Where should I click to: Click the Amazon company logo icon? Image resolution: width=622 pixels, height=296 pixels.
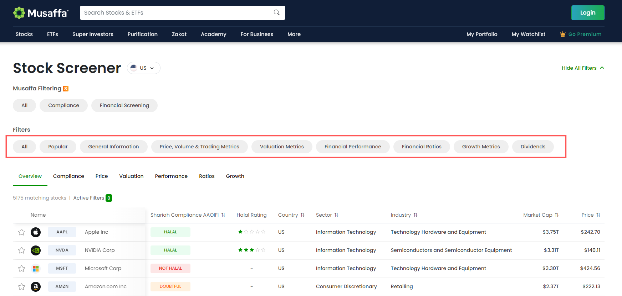(x=36, y=287)
